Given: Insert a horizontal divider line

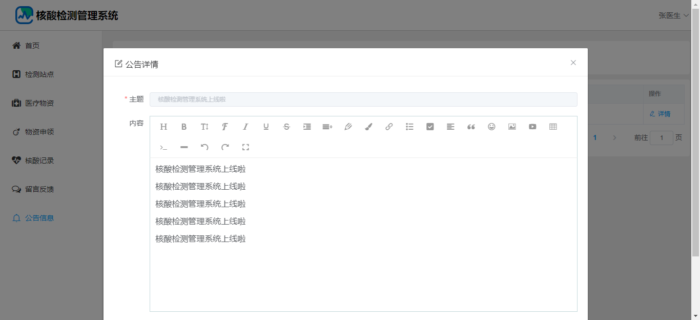Looking at the screenshot, I should click(184, 147).
